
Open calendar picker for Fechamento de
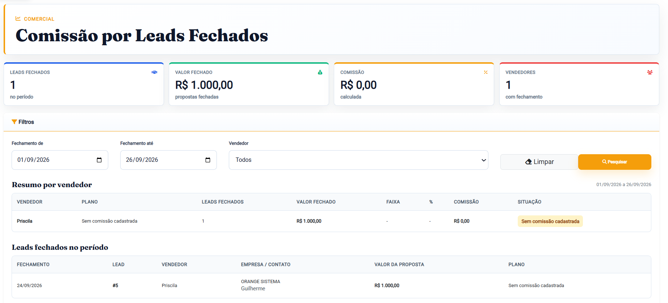pos(99,160)
